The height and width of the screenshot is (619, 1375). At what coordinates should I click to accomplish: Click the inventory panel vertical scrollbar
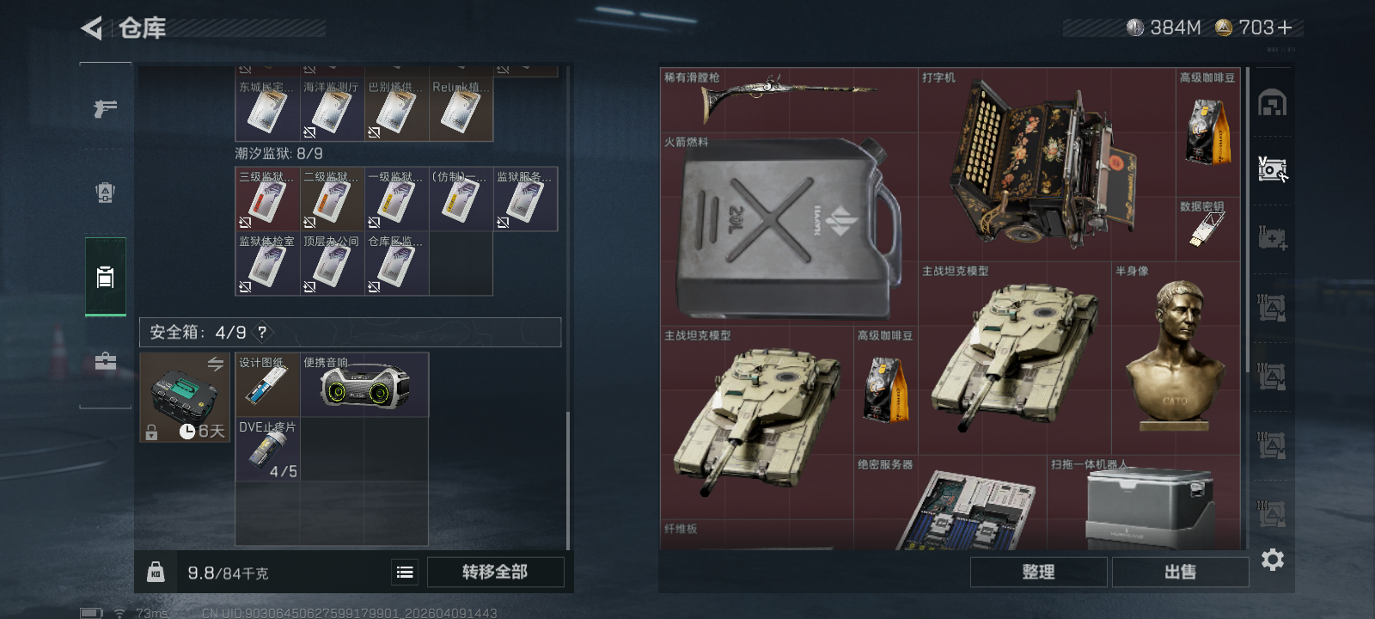(567, 481)
